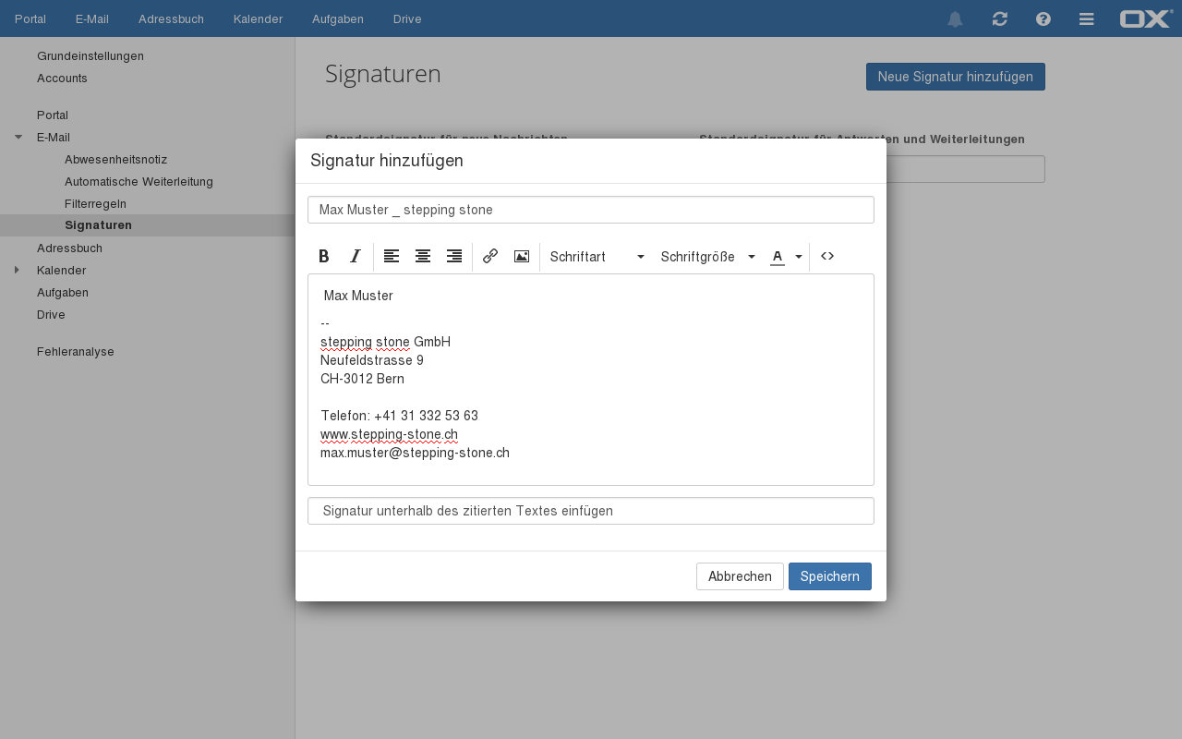The image size is (1182, 739).
Task: Expand the text color picker arrow
Action: pos(799,257)
